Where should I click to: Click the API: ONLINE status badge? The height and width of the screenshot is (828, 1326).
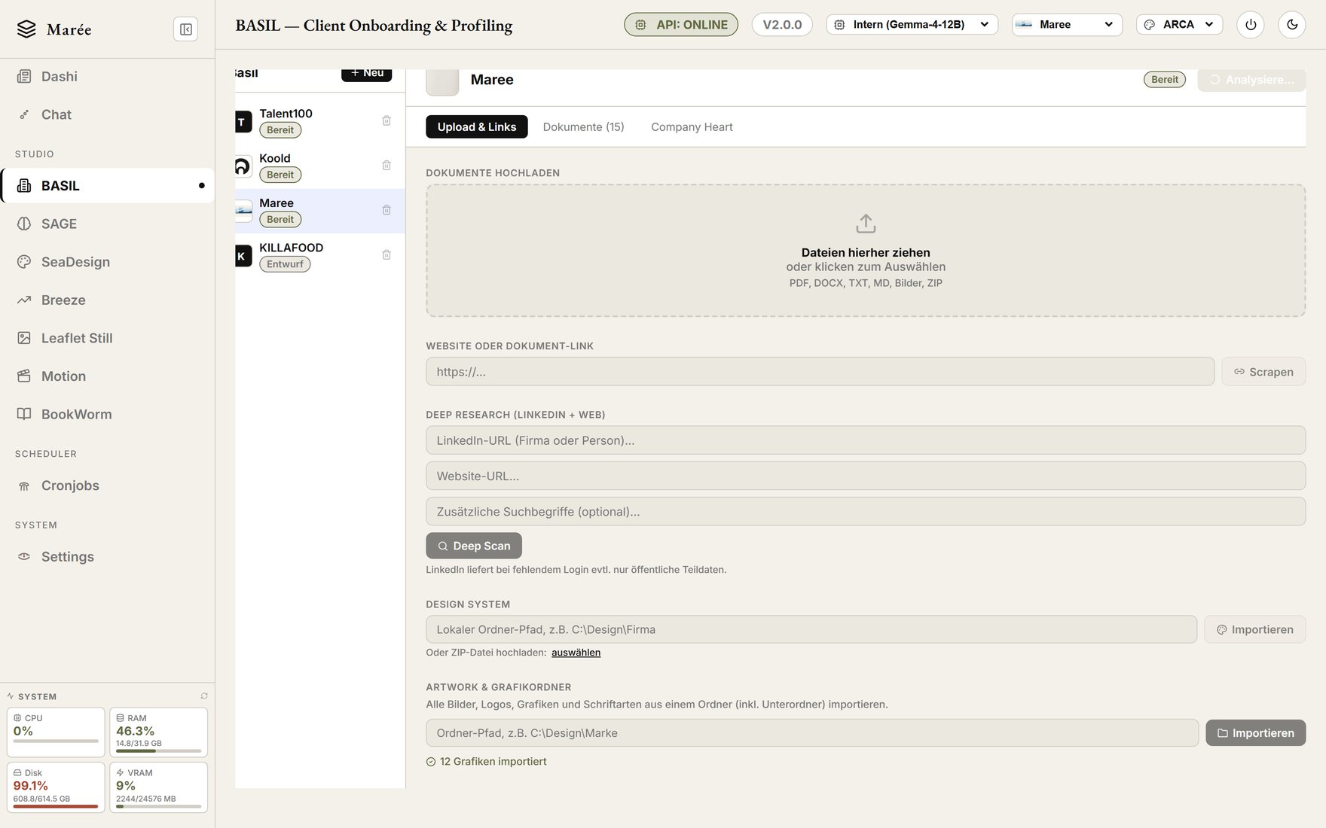[681, 25]
